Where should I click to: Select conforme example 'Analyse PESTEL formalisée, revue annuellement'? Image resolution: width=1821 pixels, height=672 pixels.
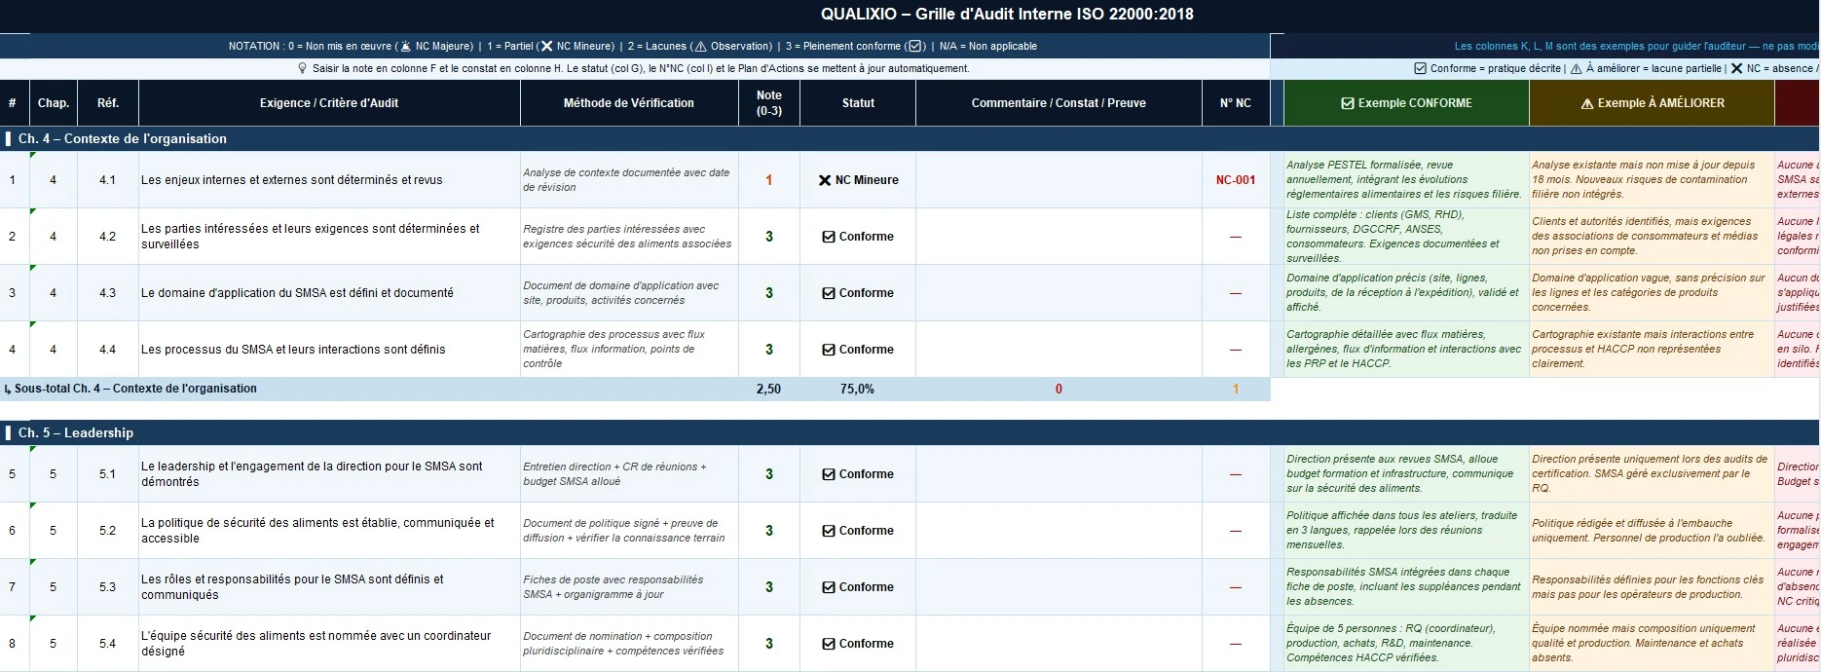pyautogui.click(x=1404, y=179)
